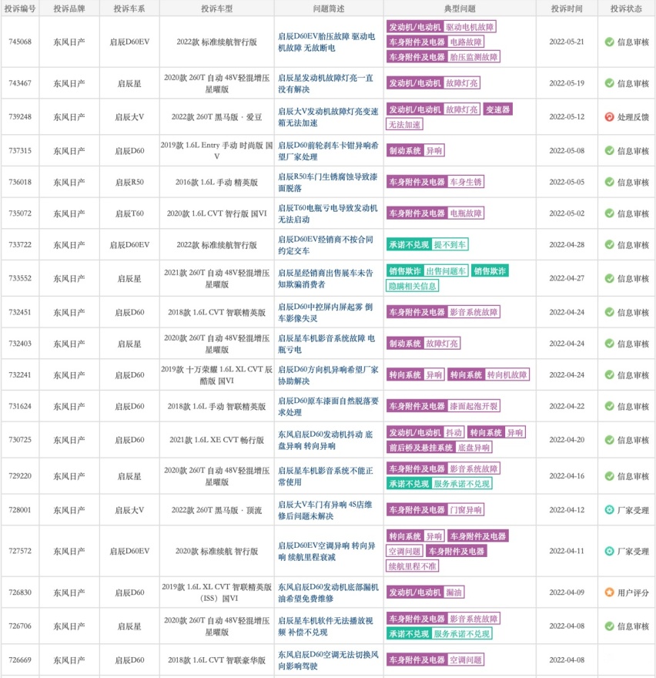Click the '漆面起泡开裂' issue tag
Screen dimensions: 656x678
(474, 406)
